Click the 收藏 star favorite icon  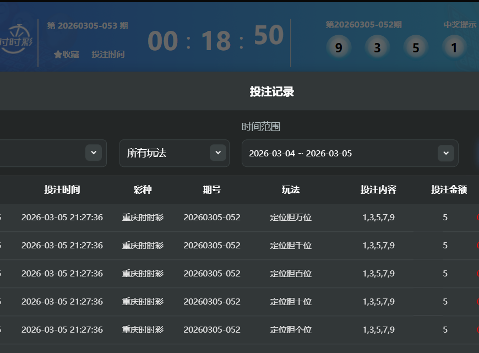[x=58, y=55]
